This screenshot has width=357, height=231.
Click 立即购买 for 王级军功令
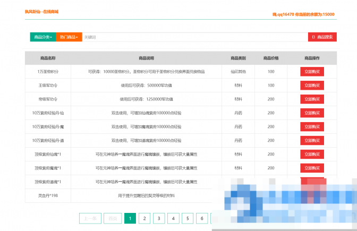tap(312, 85)
